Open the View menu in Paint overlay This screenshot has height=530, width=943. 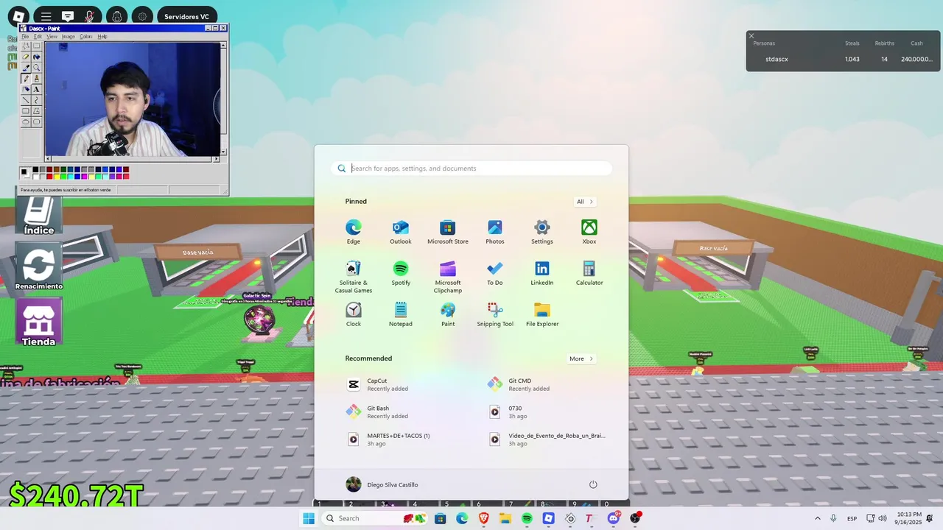(52, 36)
